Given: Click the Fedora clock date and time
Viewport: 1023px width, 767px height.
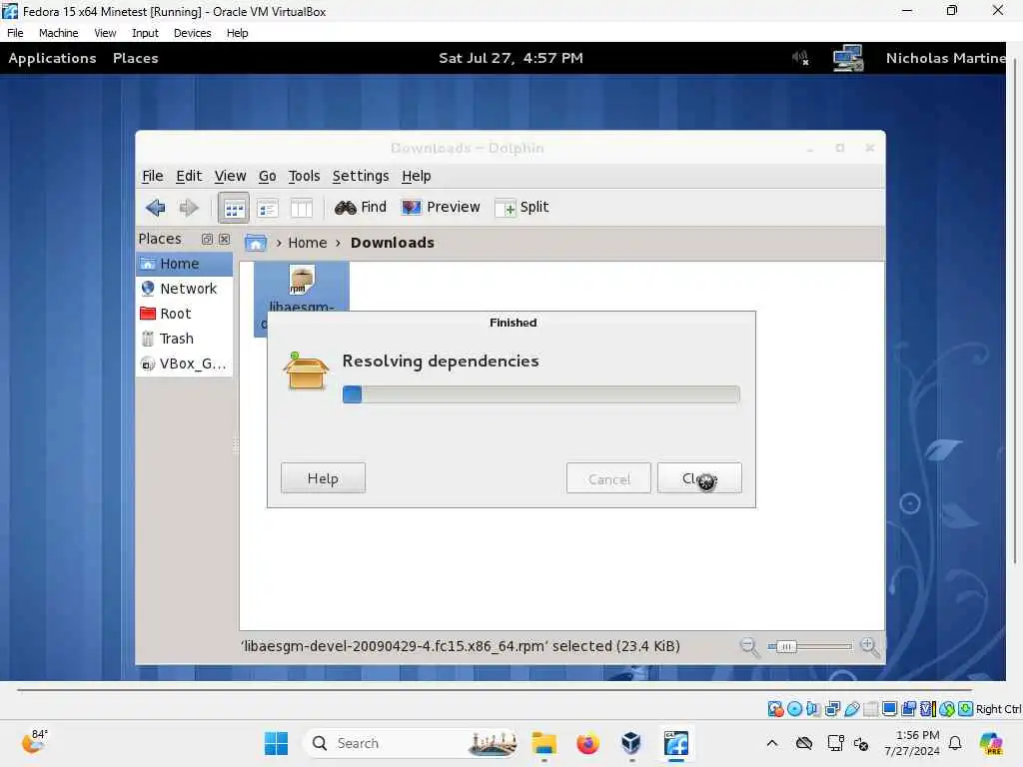Looking at the screenshot, I should tap(511, 58).
